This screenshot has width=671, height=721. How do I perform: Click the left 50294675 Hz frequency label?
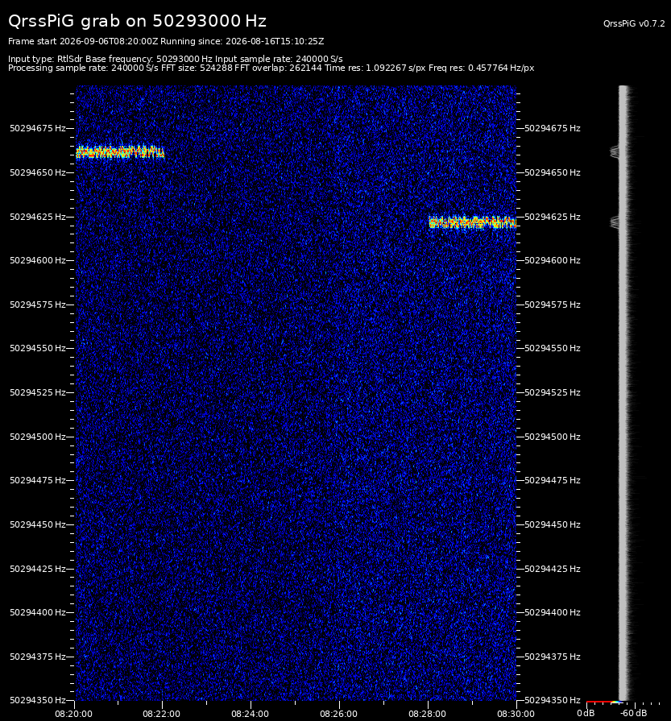tap(38, 128)
